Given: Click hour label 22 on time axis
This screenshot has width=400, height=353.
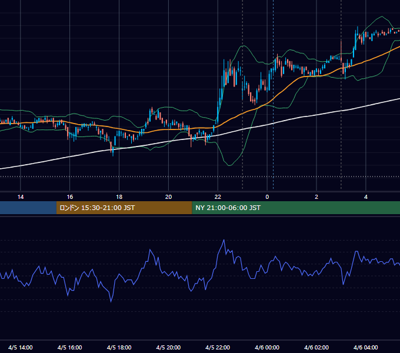Looking at the screenshot, I should point(218,197).
